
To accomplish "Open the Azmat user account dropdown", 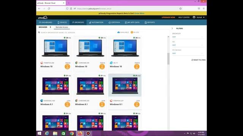I will point(199,17).
